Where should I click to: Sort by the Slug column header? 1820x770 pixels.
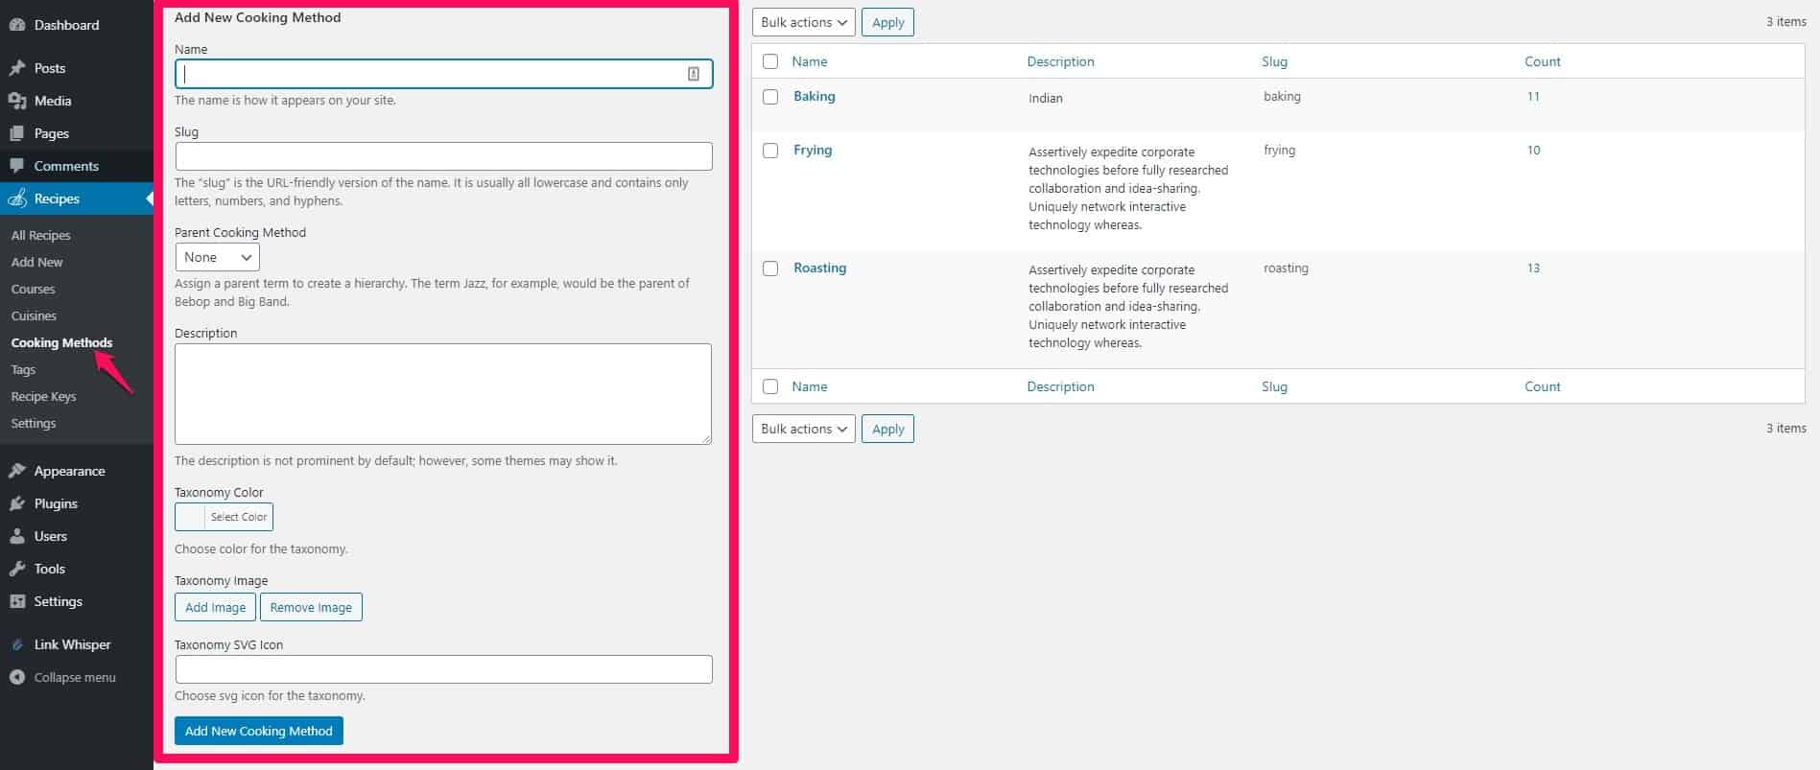(x=1274, y=61)
